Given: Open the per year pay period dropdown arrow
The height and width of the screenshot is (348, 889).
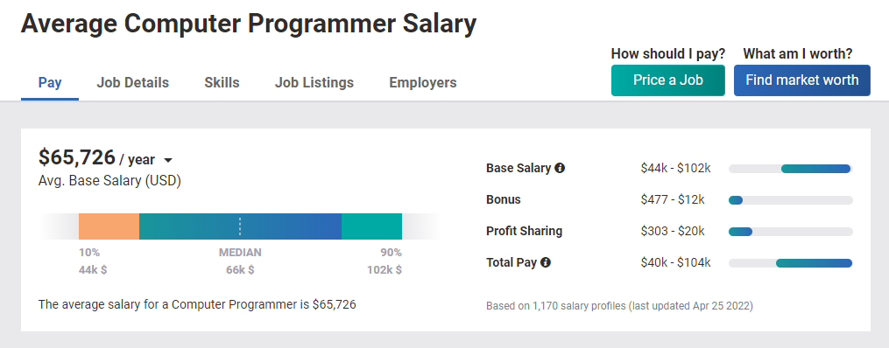Looking at the screenshot, I should tap(167, 161).
